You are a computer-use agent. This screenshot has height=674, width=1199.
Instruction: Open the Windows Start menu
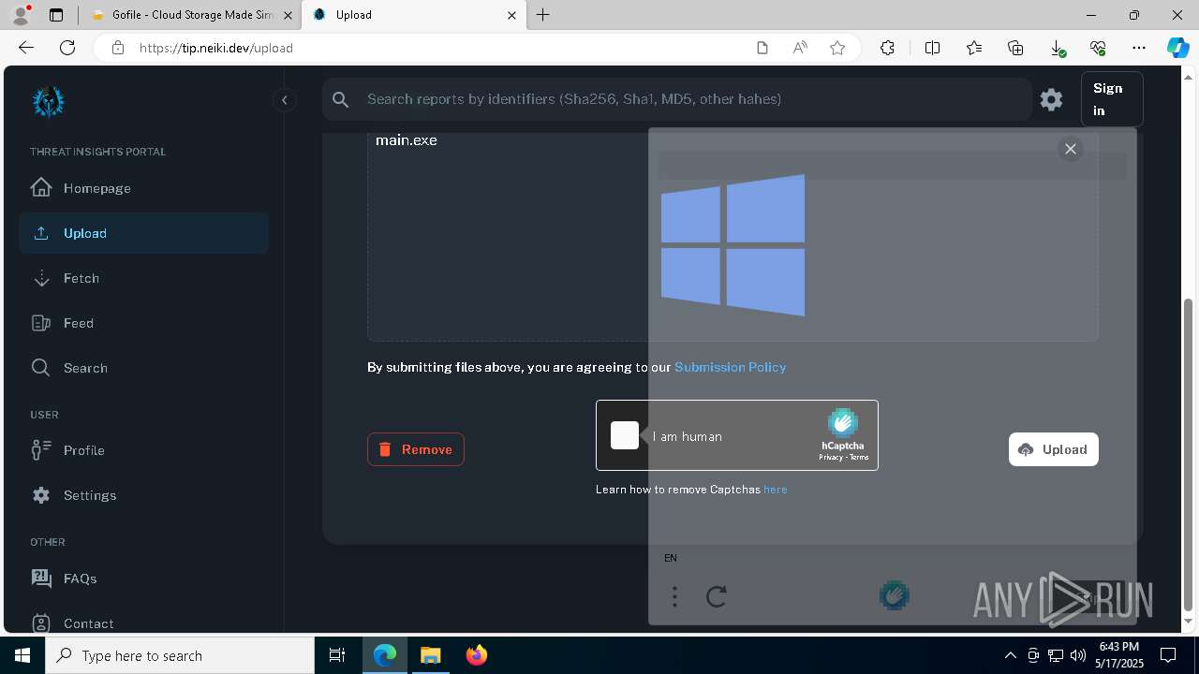22,655
